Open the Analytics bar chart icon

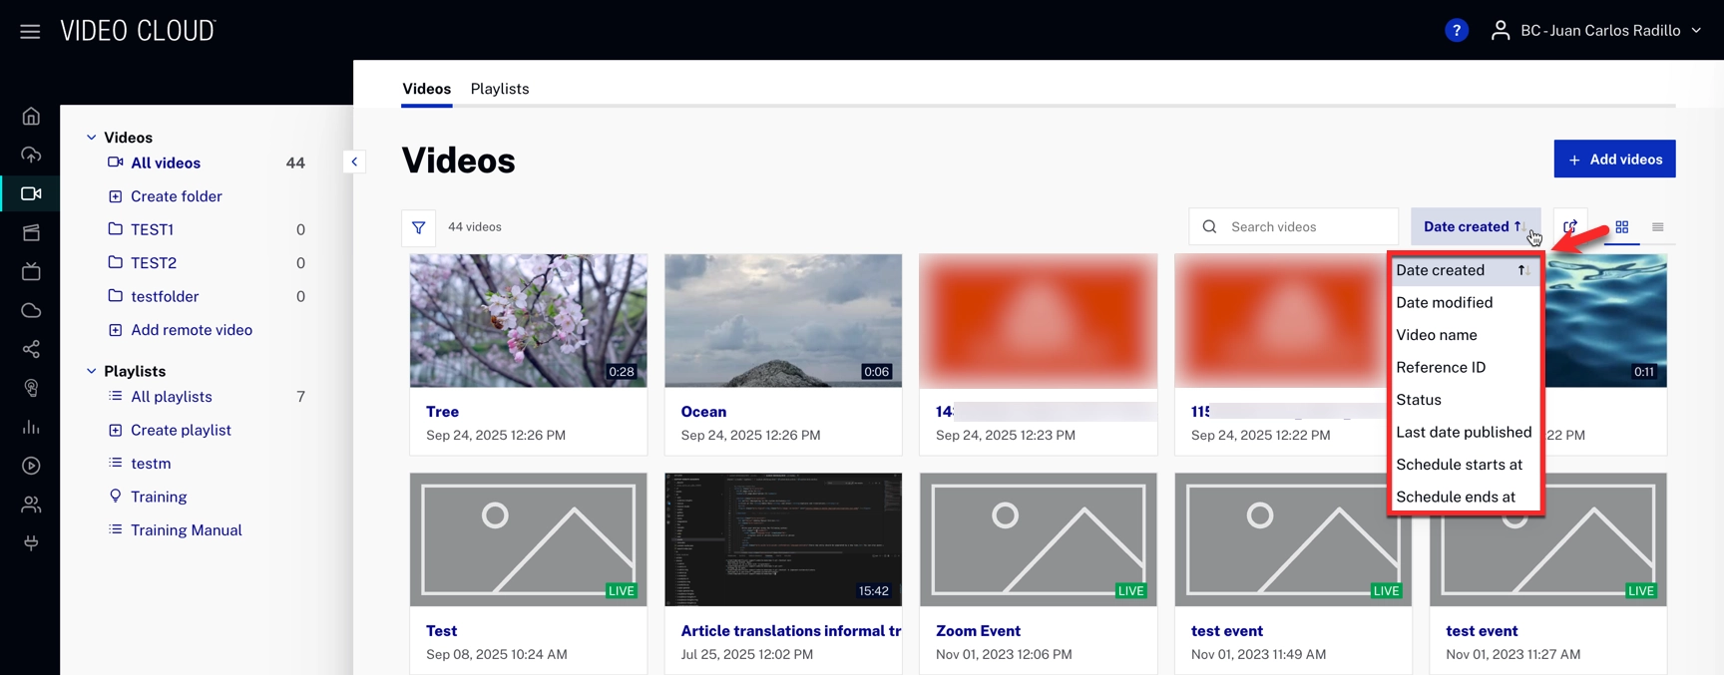(x=31, y=428)
